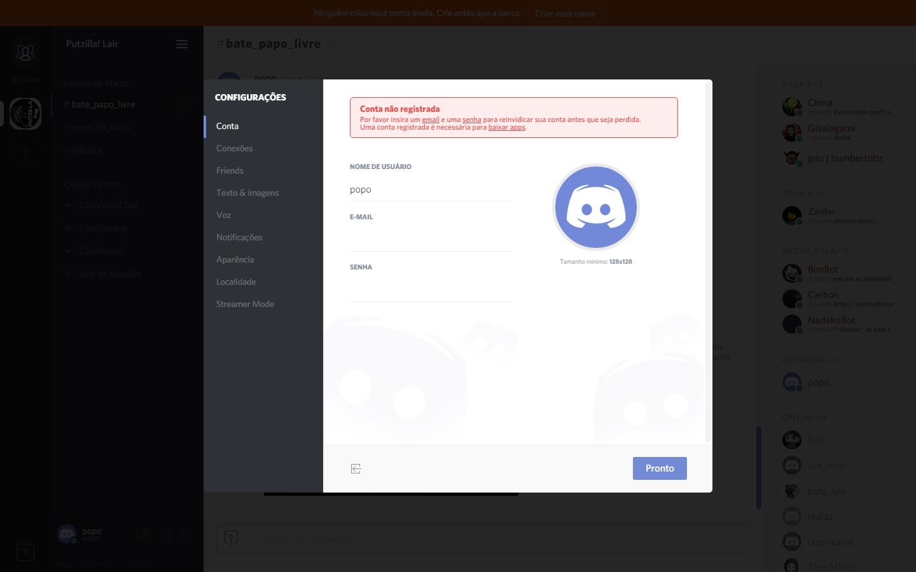Open the Streamer Mode settings tab
This screenshot has height=572, width=916.
pos(263,304)
